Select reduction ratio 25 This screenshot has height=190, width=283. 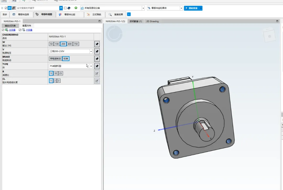tap(61, 73)
